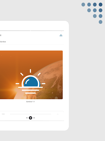This screenshot has height=141, width=105.
Task: Seek on the audio progress bar
Action: [30, 114]
